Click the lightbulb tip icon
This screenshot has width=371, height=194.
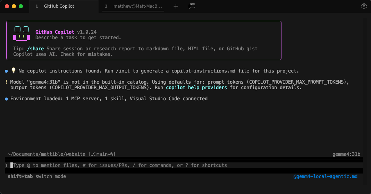[x=14, y=70]
